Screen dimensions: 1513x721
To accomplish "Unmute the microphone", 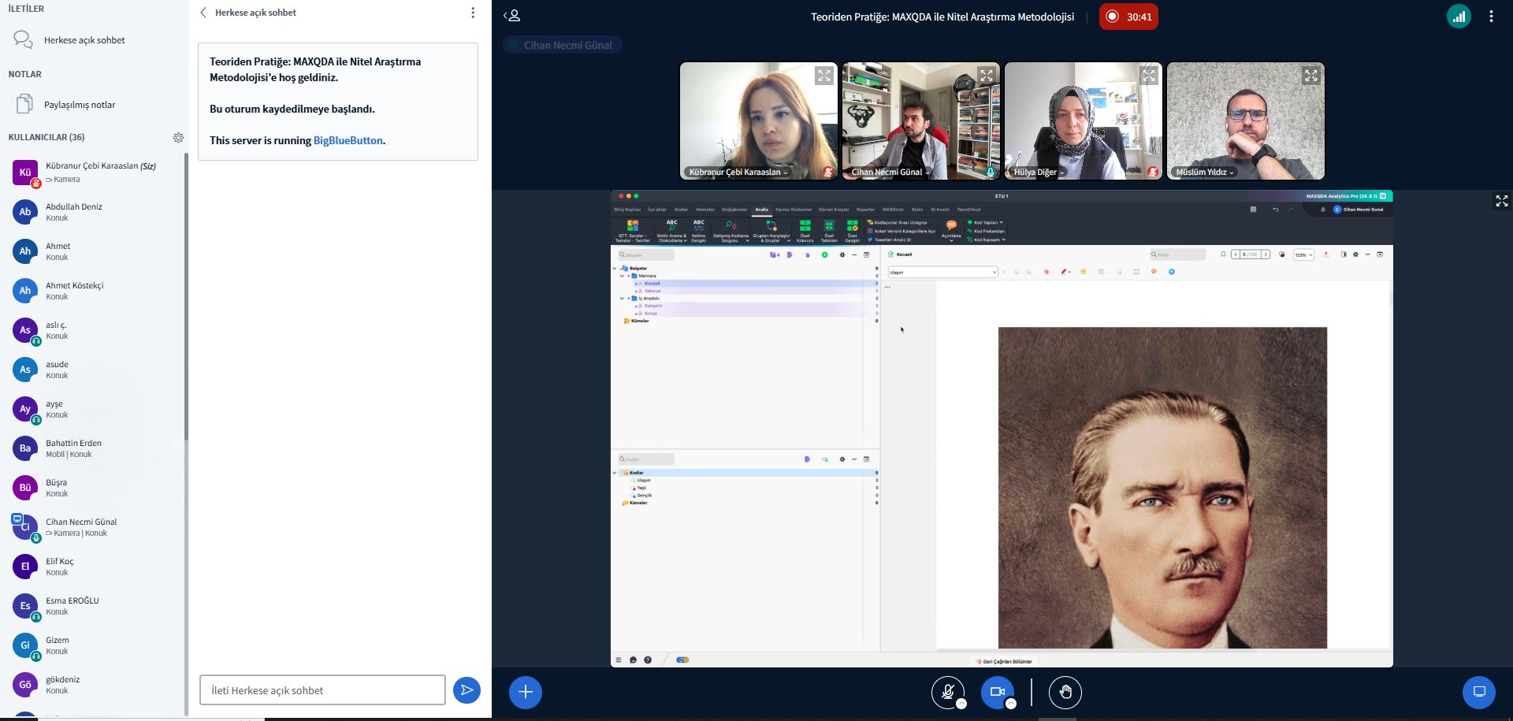I will pyautogui.click(x=947, y=693).
